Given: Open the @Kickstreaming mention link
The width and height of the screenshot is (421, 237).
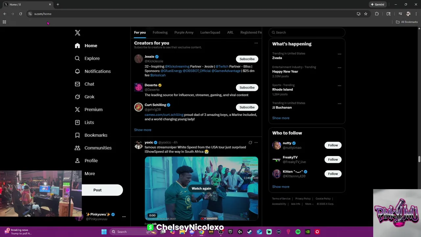Looking at the screenshot, I should pyautogui.click(x=177, y=66).
